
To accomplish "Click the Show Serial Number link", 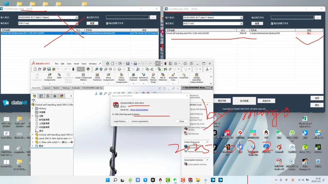I will [139, 110].
